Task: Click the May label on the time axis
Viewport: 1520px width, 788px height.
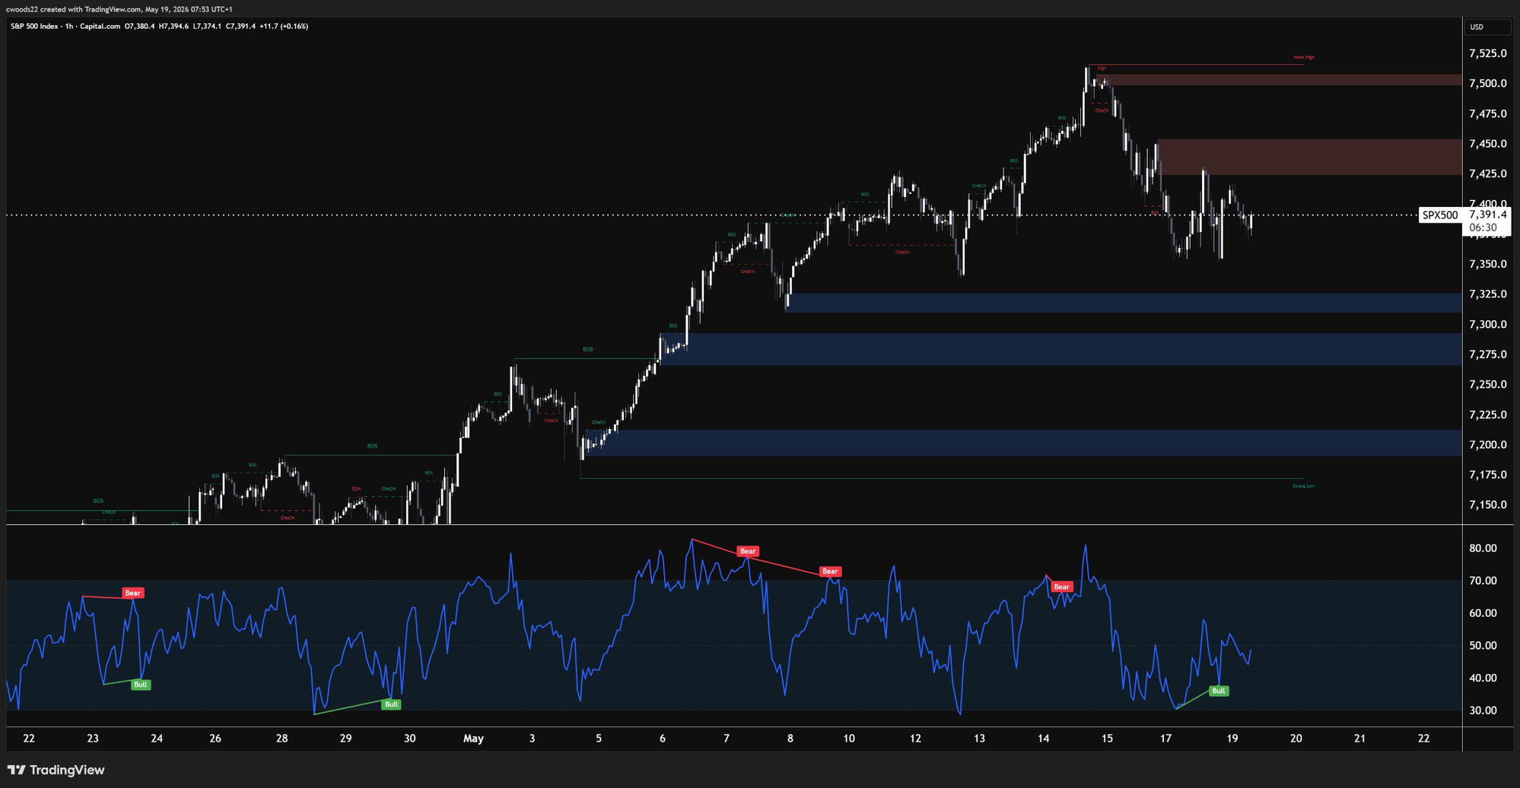Action: (x=473, y=739)
